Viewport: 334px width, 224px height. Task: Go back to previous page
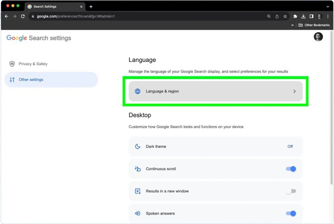click(7, 16)
